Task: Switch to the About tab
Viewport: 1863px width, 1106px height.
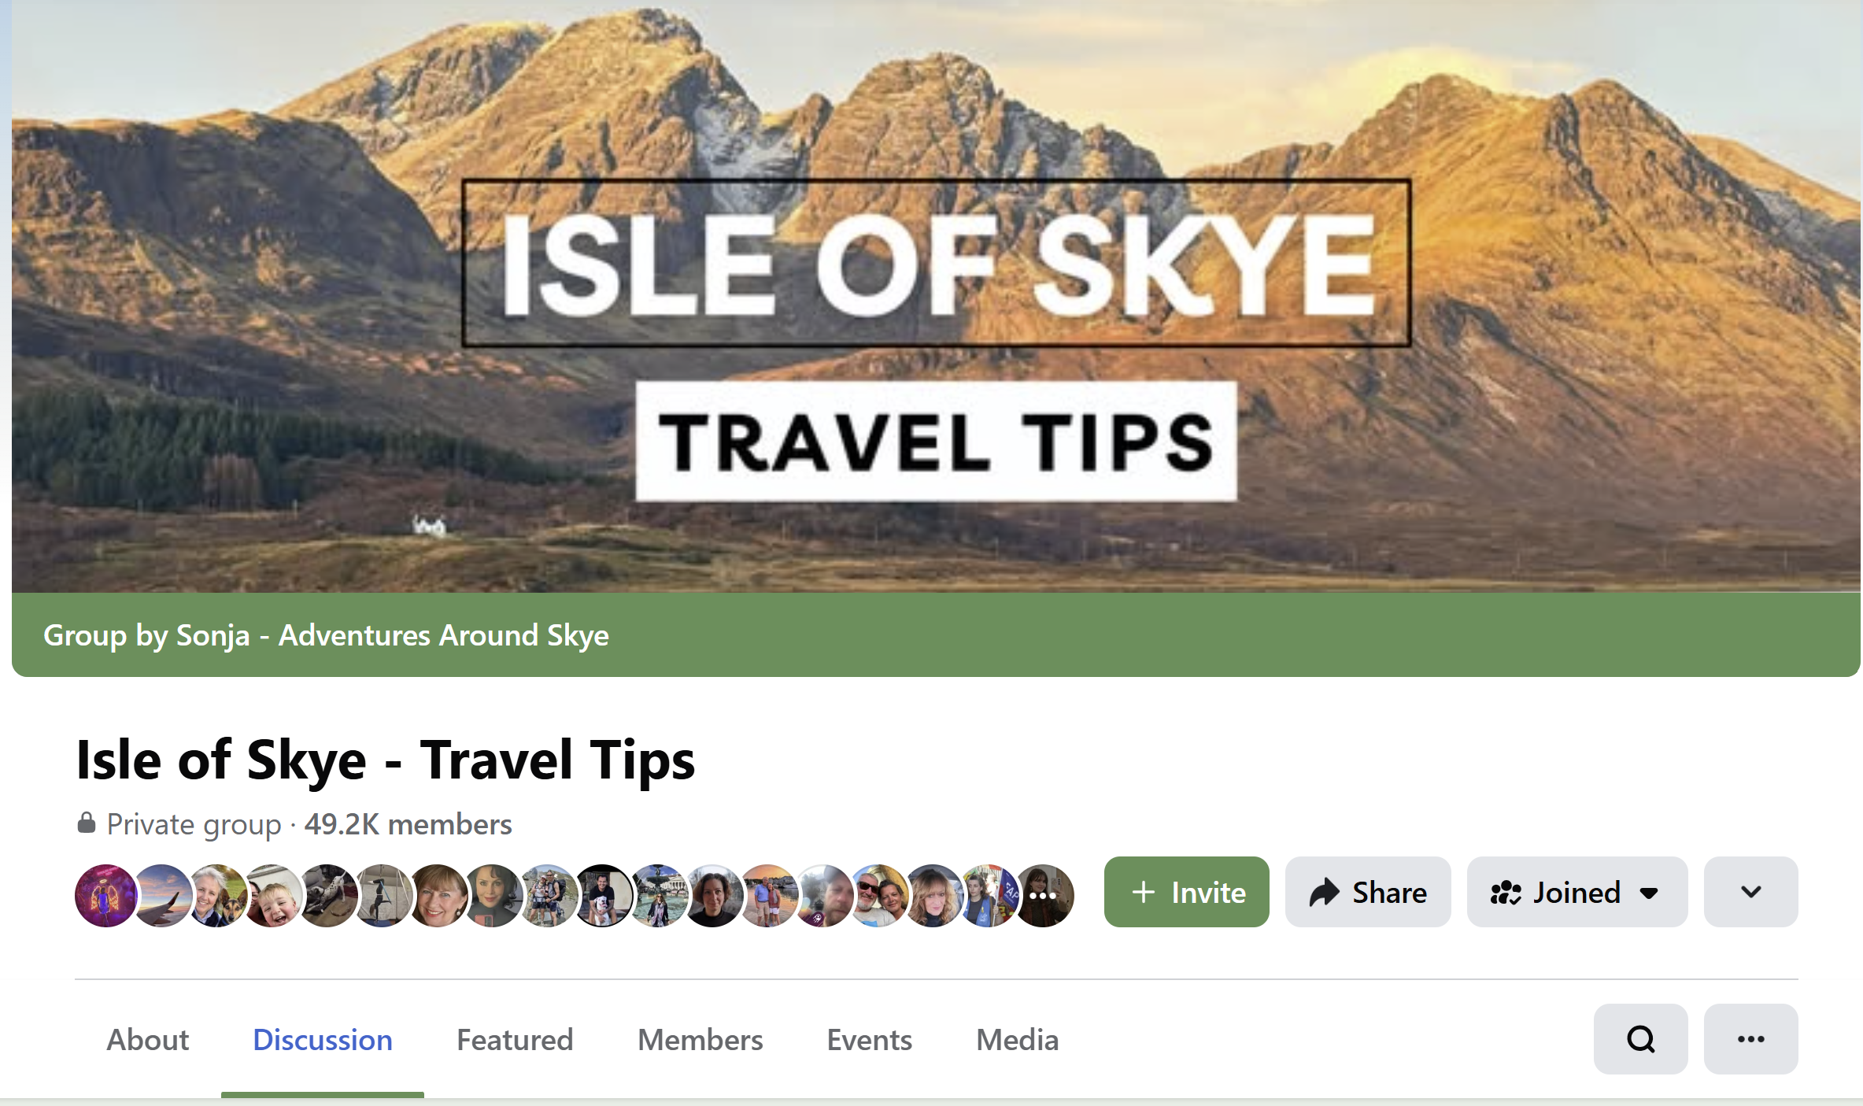Action: (148, 1039)
